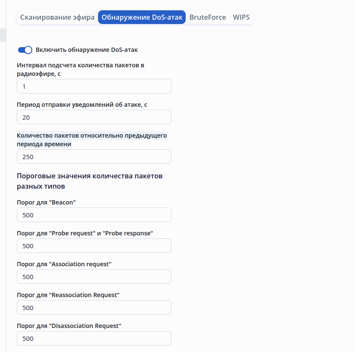Click the field containing value 250
Image resolution: width=355 pixels, height=352 pixels.
[x=94, y=156]
